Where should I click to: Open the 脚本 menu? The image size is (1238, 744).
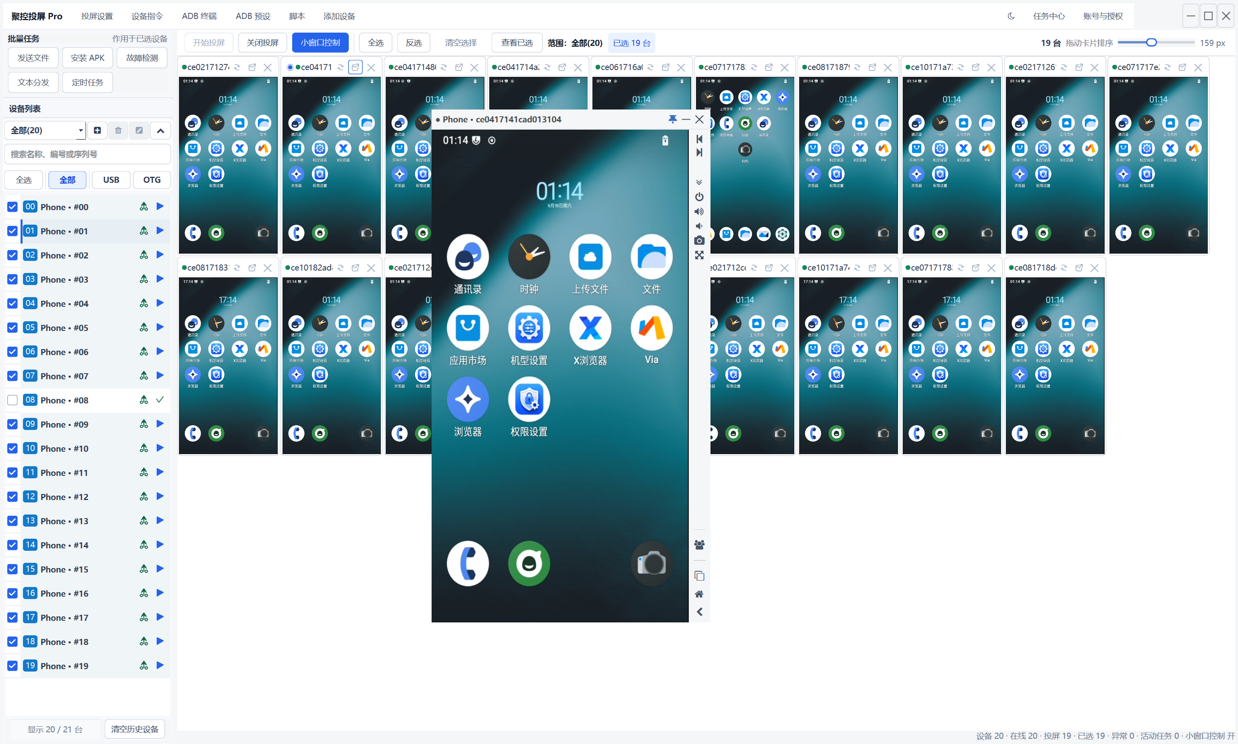coord(297,16)
